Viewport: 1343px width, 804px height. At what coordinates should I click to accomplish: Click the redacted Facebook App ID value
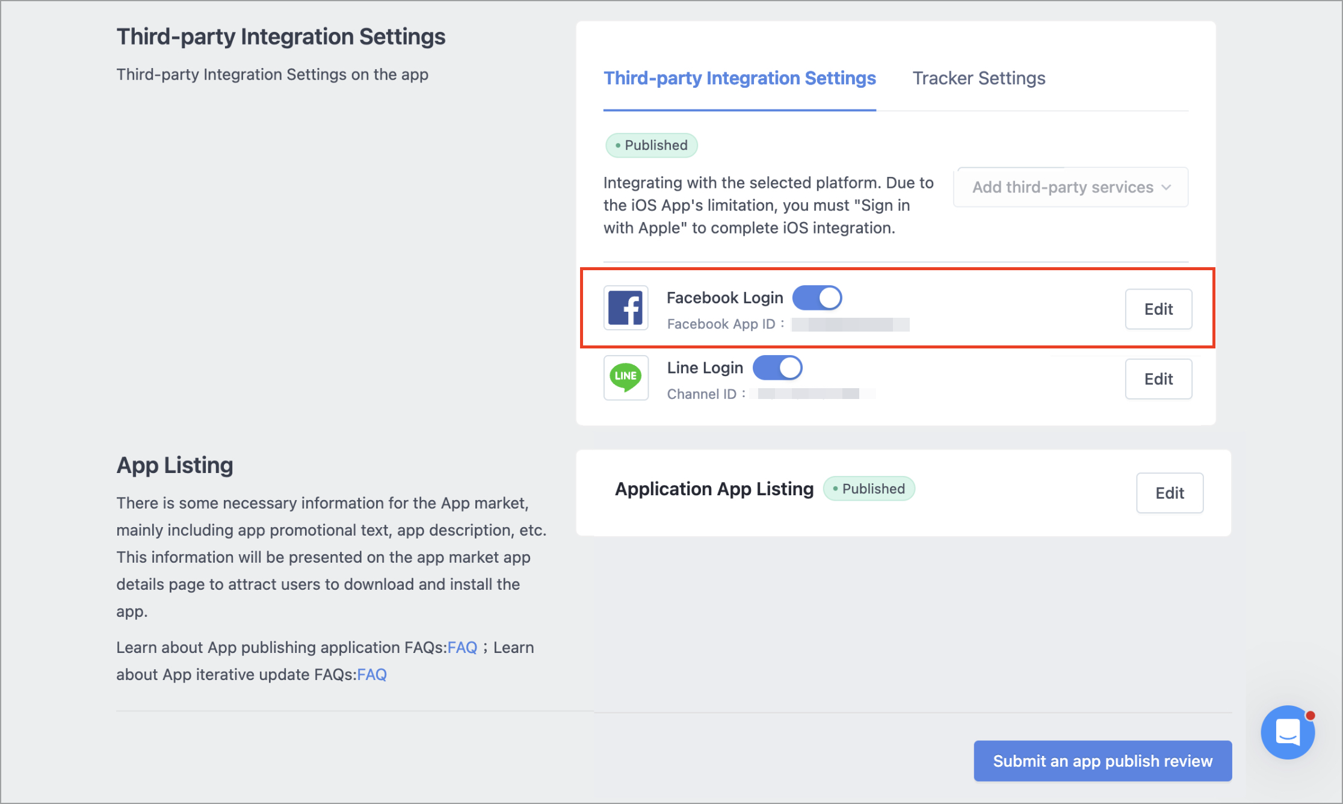850,324
